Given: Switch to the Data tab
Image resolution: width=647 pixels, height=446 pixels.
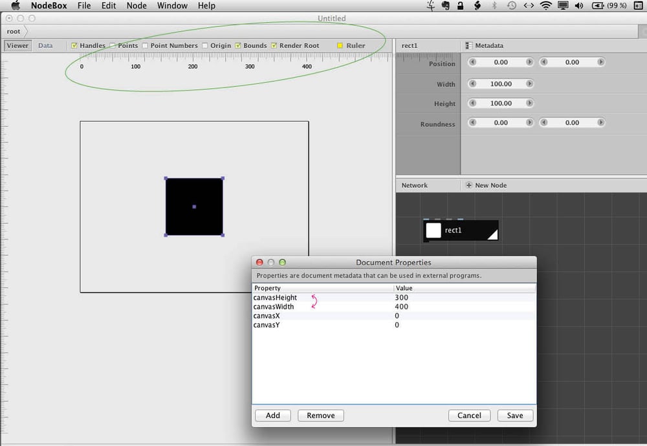Looking at the screenshot, I should 45,46.
